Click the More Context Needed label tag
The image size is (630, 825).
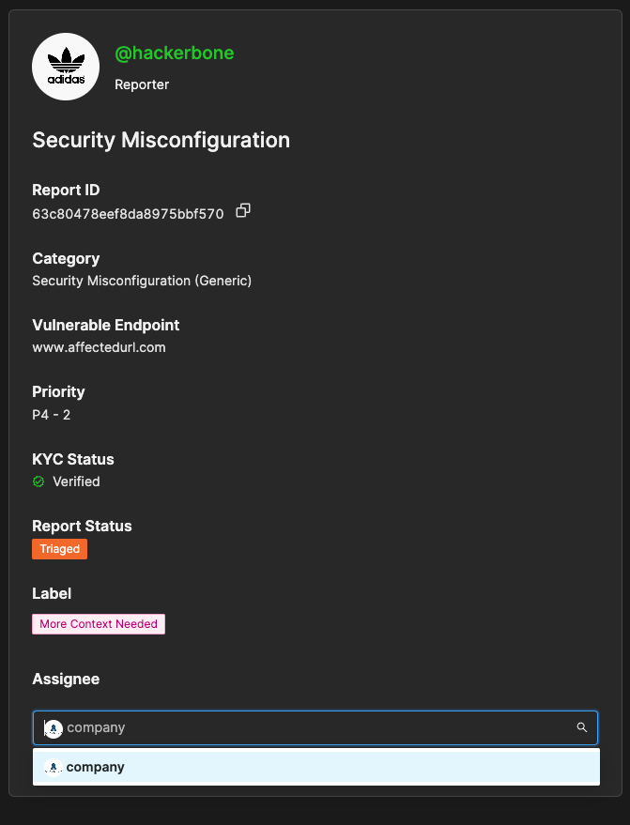(99, 624)
